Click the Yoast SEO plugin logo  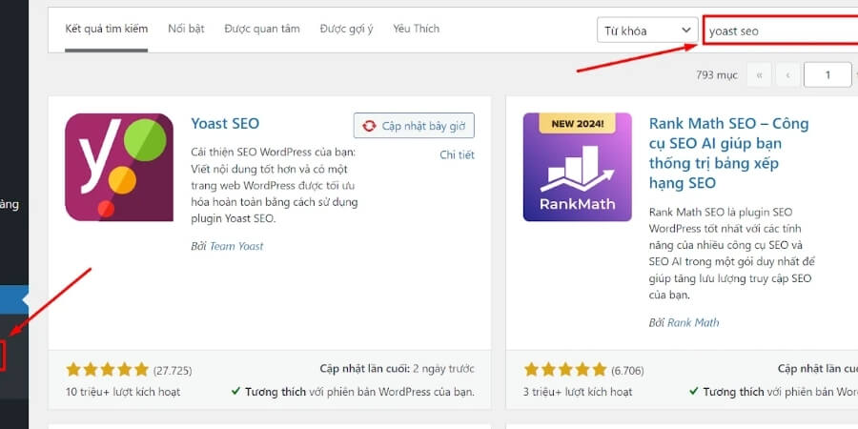(119, 167)
